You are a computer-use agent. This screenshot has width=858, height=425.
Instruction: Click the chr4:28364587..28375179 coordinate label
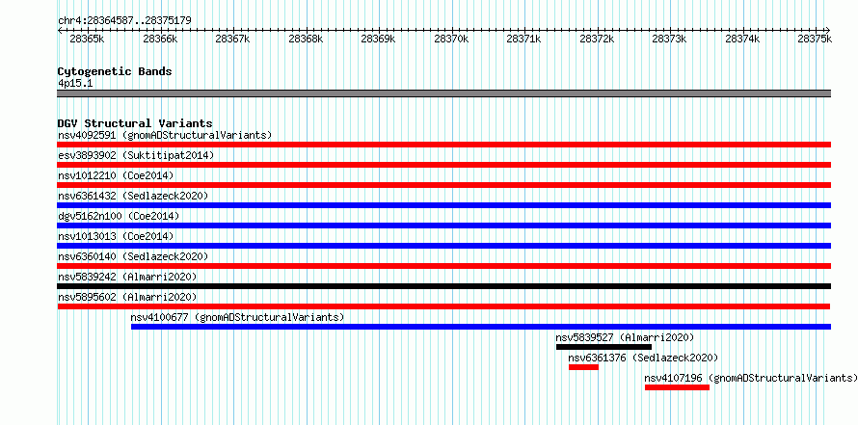coord(124,21)
